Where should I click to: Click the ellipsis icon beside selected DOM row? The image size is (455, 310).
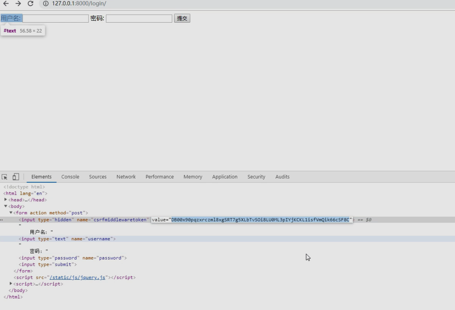(2, 220)
